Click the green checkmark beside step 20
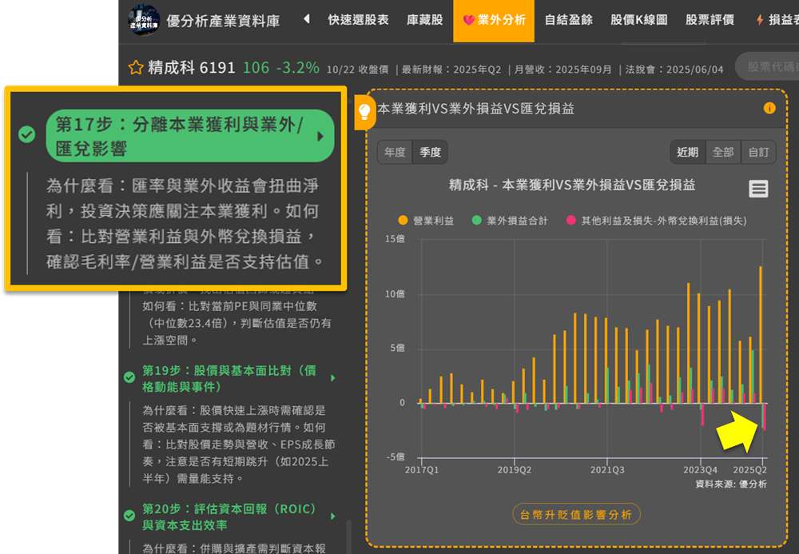This screenshot has height=554, width=799. (x=129, y=516)
